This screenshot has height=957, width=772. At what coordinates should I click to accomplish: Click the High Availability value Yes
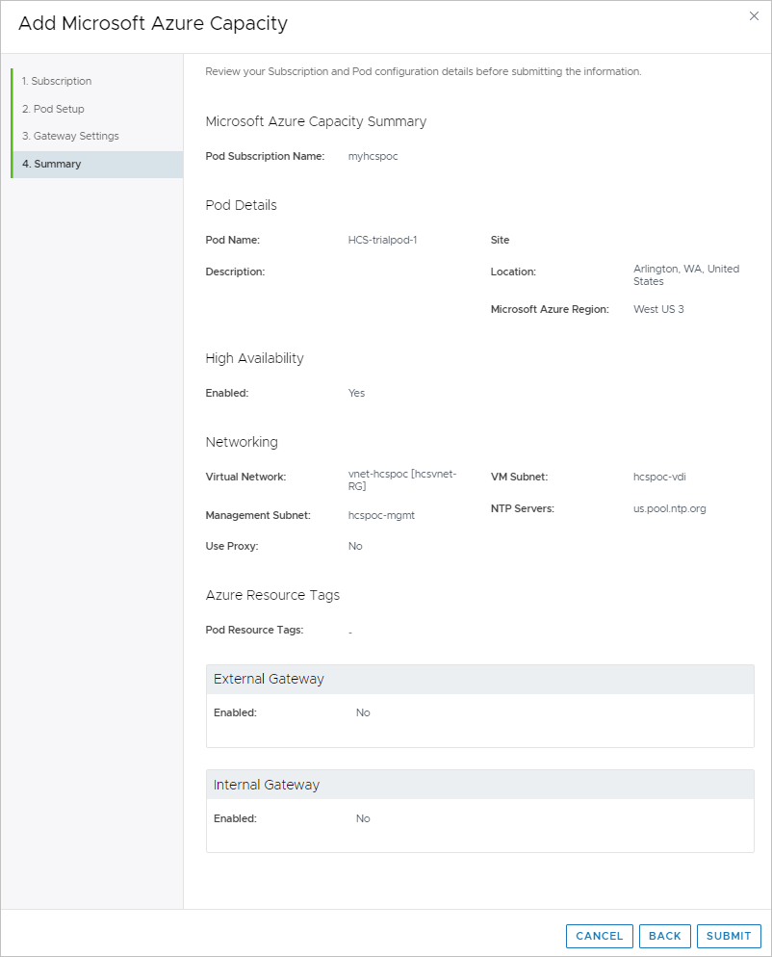tap(356, 393)
